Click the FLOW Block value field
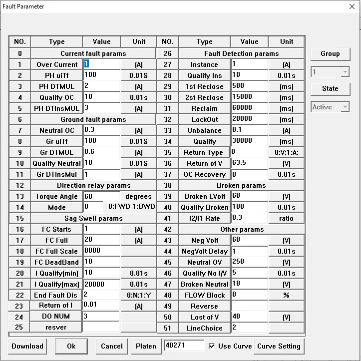Screen dimensions: 361x361 [250, 295]
